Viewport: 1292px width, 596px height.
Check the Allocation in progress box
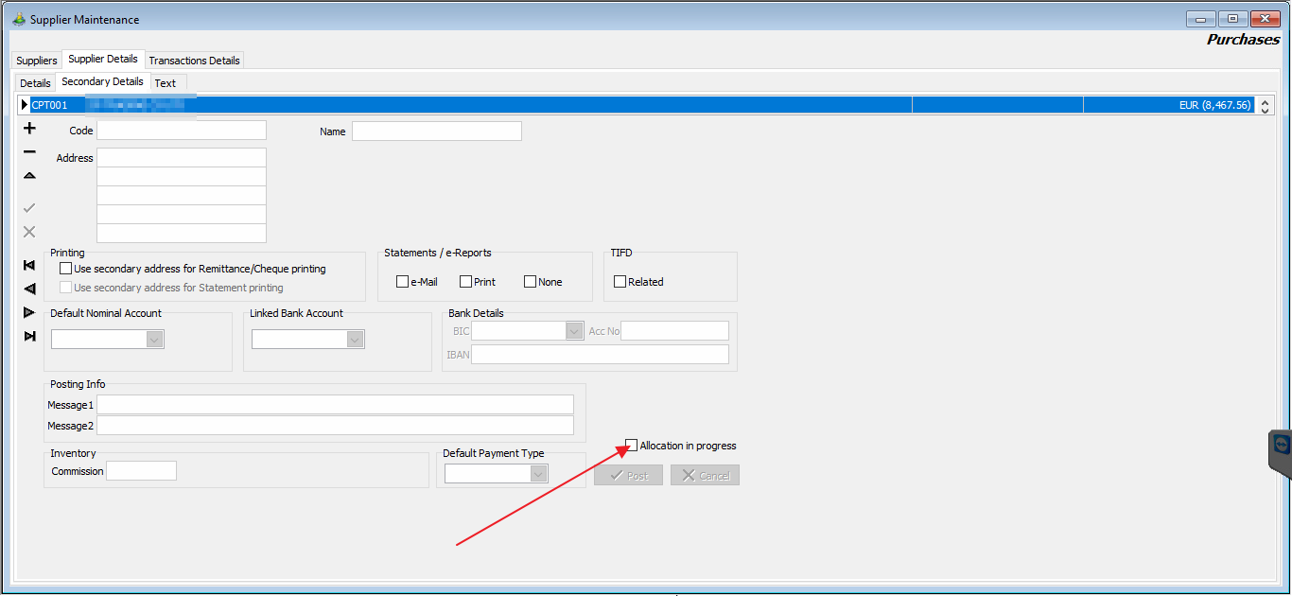click(x=632, y=446)
